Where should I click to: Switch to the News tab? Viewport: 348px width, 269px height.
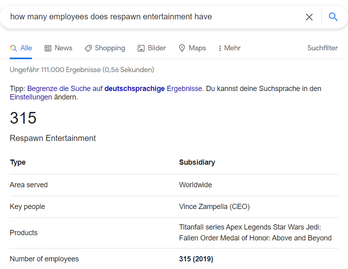[x=58, y=48]
